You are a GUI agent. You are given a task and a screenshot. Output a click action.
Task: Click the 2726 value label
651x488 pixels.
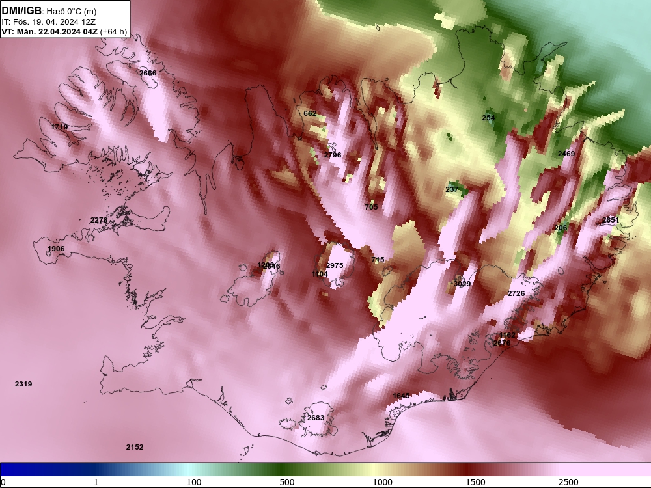coord(516,293)
